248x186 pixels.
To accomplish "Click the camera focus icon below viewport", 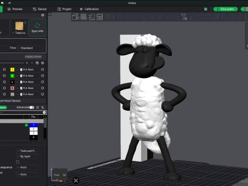I will click(76, 180).
